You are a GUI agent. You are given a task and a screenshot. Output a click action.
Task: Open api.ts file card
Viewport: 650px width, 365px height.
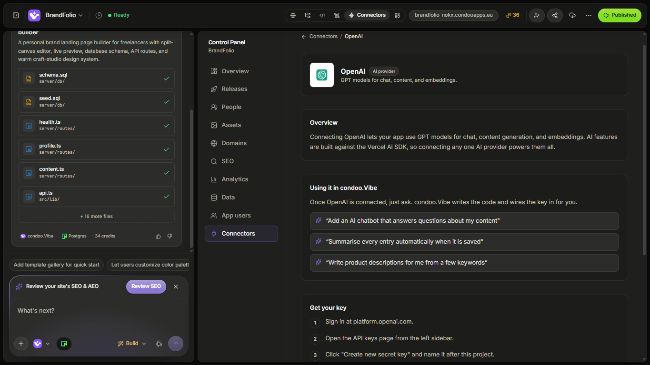[x=96, y=197]
